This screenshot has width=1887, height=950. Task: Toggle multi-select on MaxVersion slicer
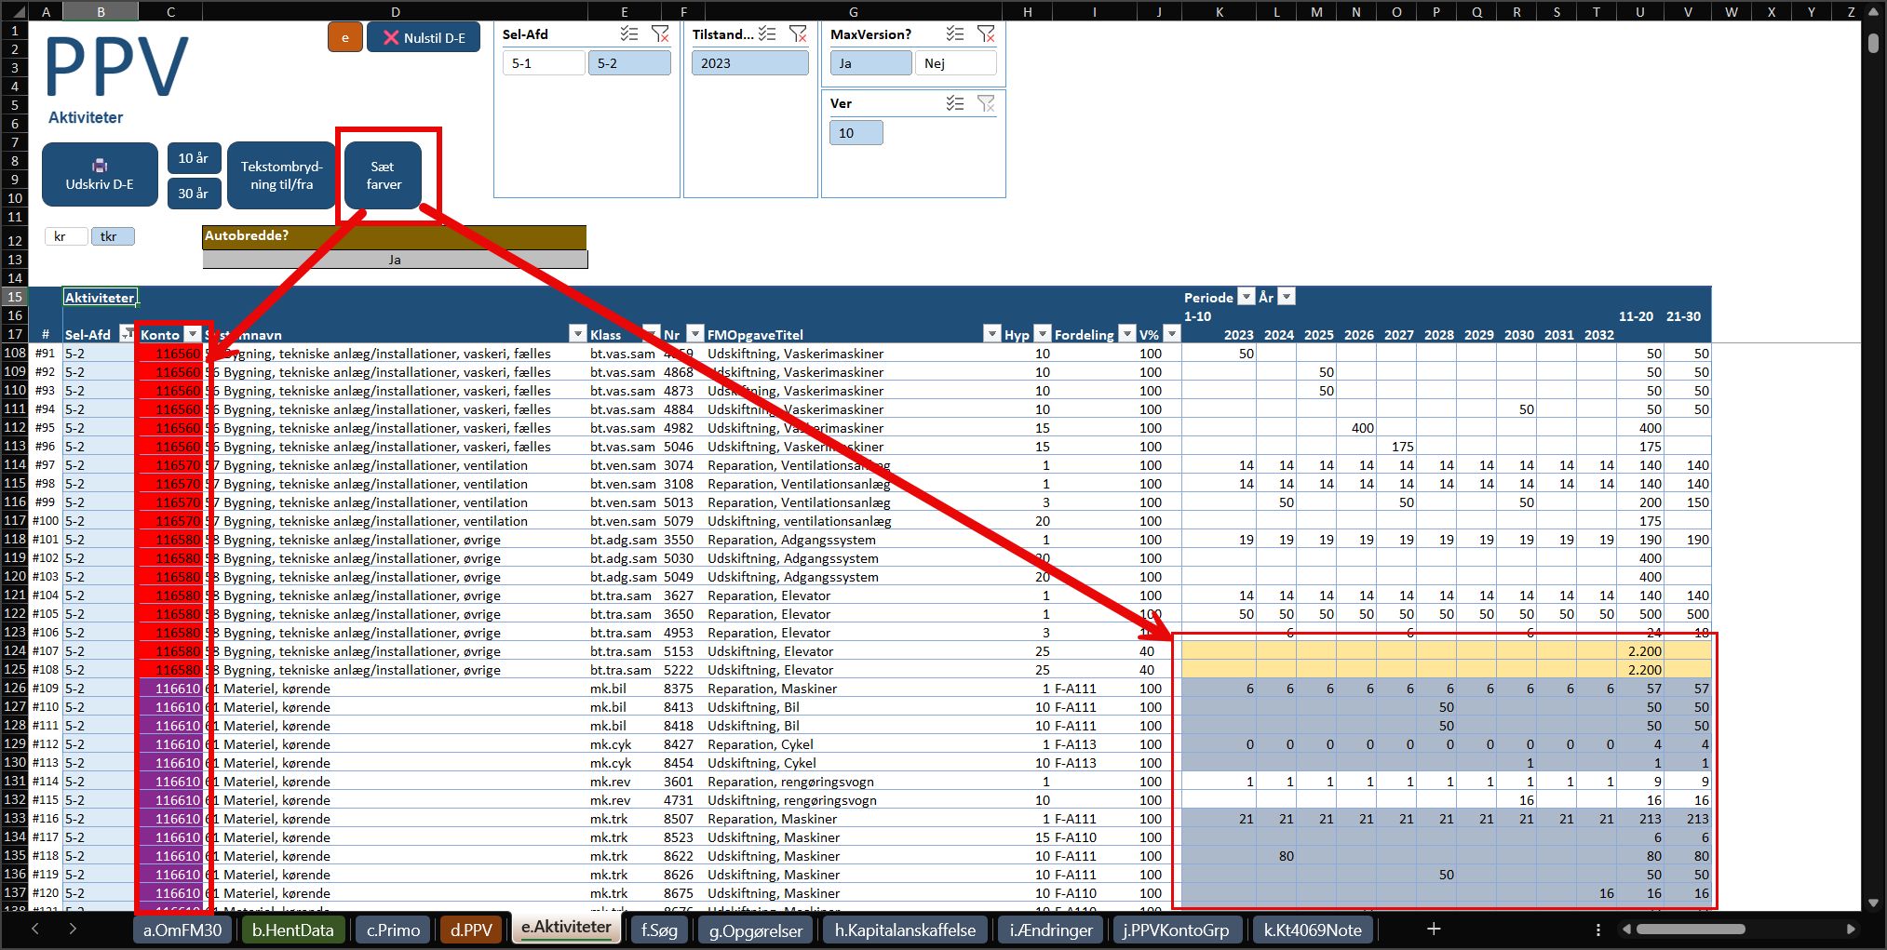[955, 34]
